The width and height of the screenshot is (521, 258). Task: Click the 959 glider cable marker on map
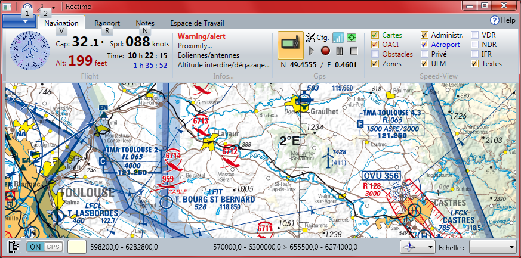pos(168,182)
